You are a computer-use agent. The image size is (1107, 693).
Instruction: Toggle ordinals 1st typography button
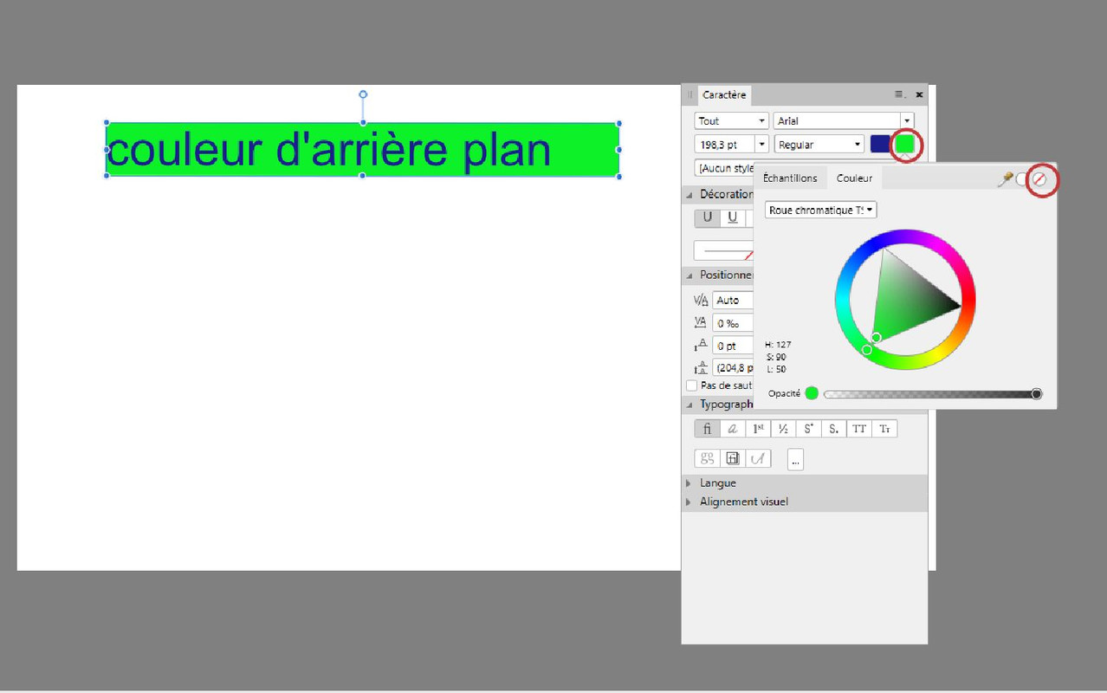[x=758, y=429]
